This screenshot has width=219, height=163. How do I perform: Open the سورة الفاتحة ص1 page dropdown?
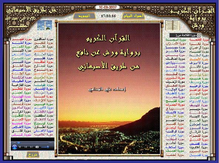185,35
